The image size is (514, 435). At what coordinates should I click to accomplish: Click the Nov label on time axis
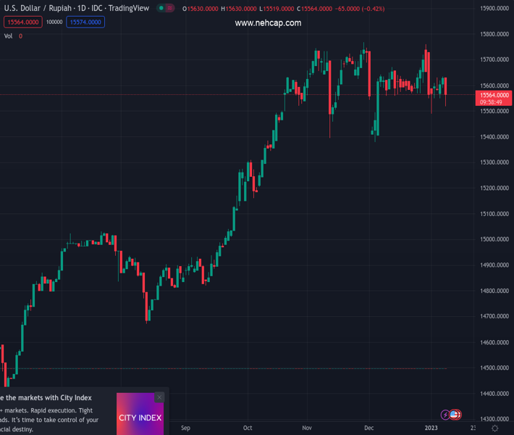[307, 428]
